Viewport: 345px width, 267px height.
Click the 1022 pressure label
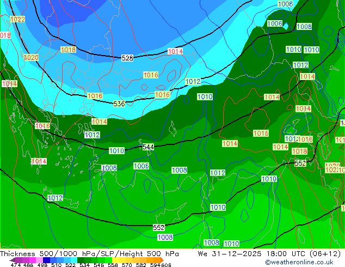pyautogui.click(x=17, y=20)
